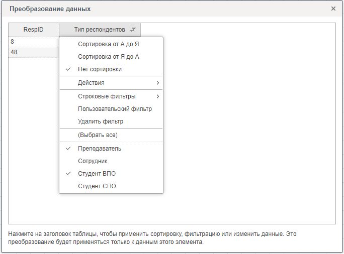Screen dimensions: 344x254
Task: Close the Преобразование данных dialog
Action: (x=333, y=9)
